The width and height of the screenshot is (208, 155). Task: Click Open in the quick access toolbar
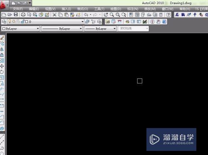coord(19,3)
